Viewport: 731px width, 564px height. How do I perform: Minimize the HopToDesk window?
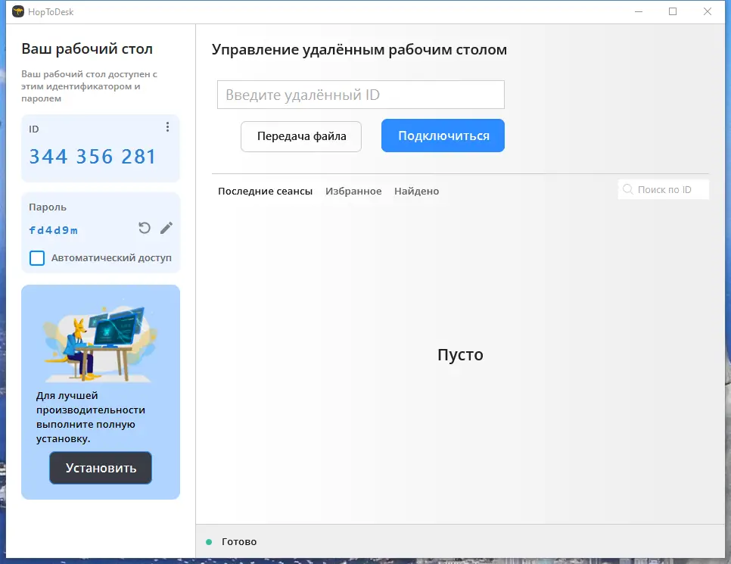[636, 12]
